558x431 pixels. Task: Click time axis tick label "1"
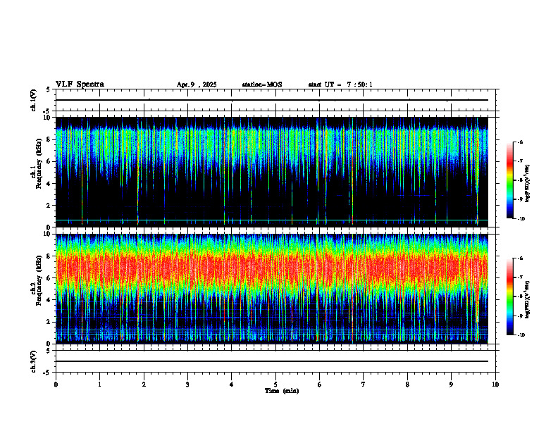tap(99, 385)
